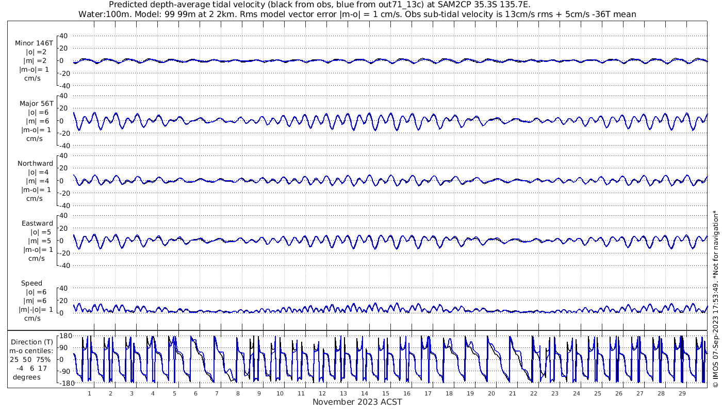Select the -90 tick on the Direction axis
Viewport: 722px width, 413px height.
[64, 372]
